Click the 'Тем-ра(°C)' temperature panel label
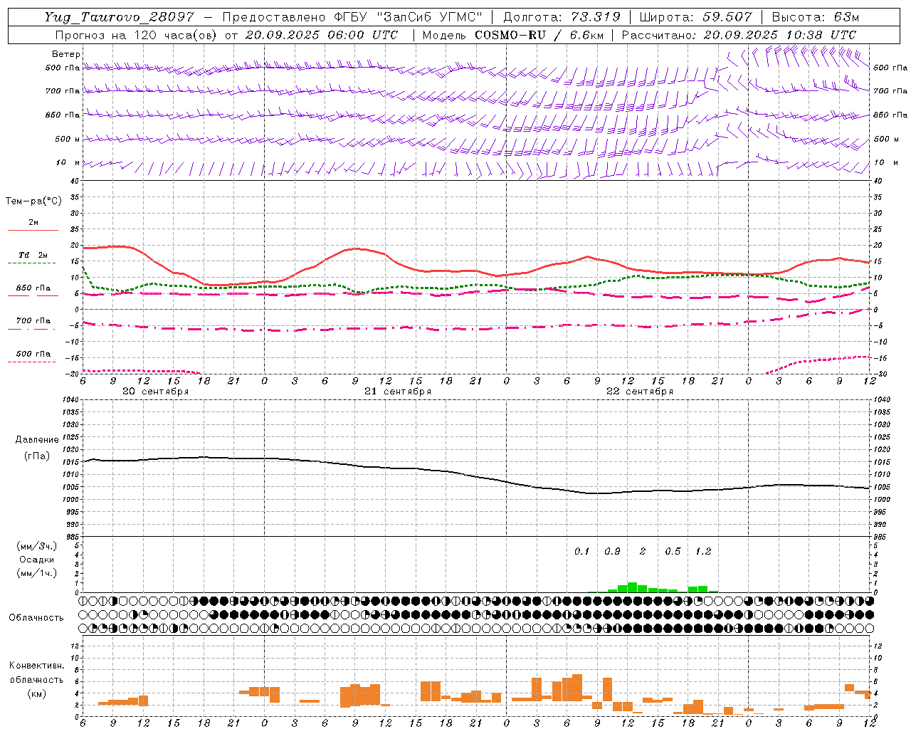This screenshot has height=729, width=911. [x=33, y=201]
